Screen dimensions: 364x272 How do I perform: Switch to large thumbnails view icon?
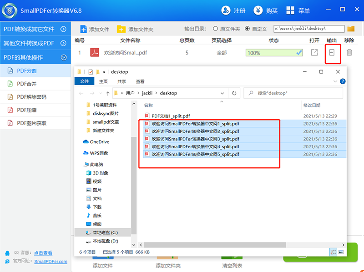[341, 252]
